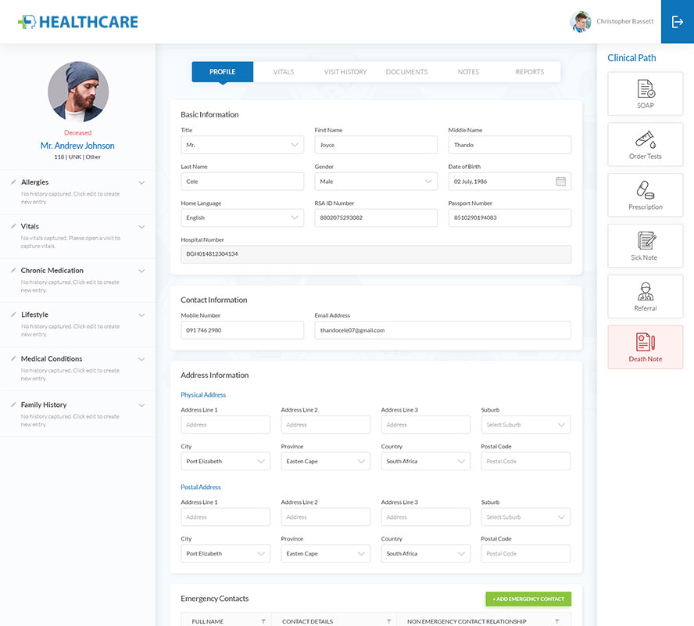This screenshot has height=626, width=694.
Task: Edit Allergies with pencil icon
Action: (13, 182)
